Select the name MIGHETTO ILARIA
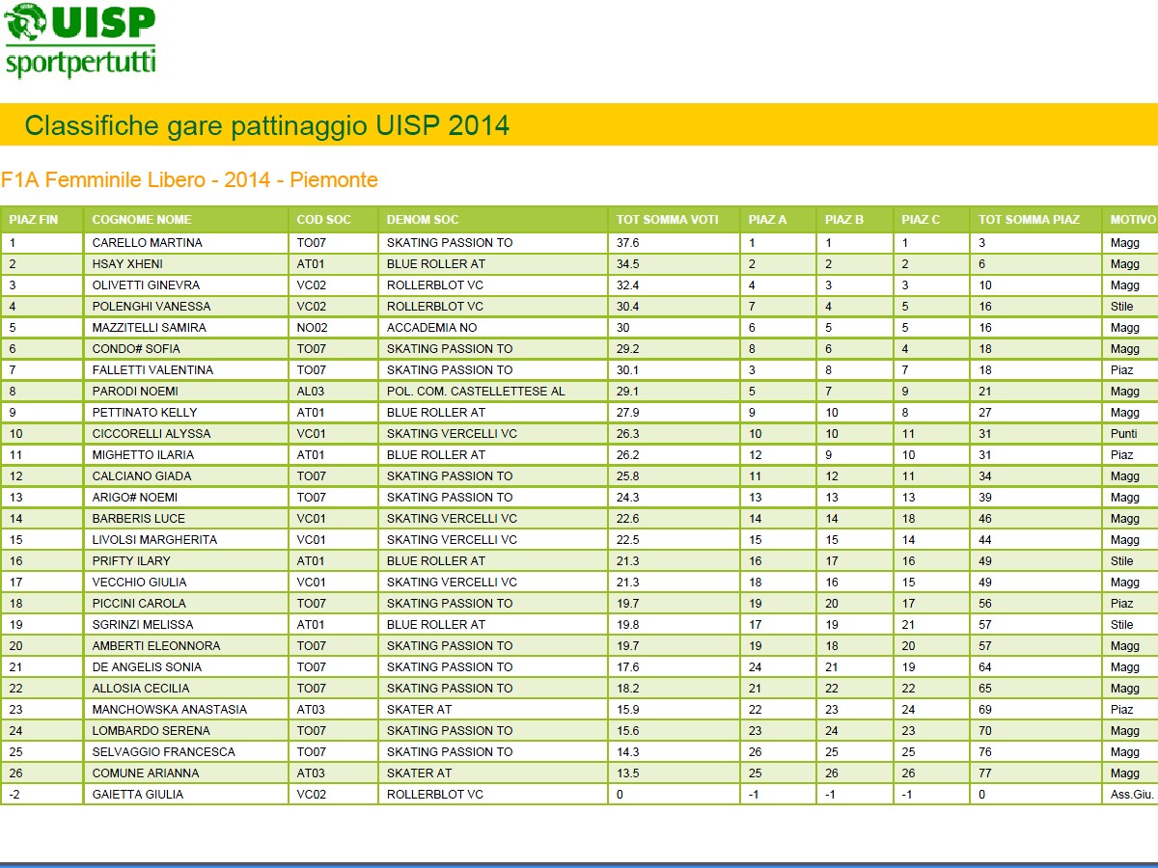Screen dimensions: 1158x868 point(143,455)
